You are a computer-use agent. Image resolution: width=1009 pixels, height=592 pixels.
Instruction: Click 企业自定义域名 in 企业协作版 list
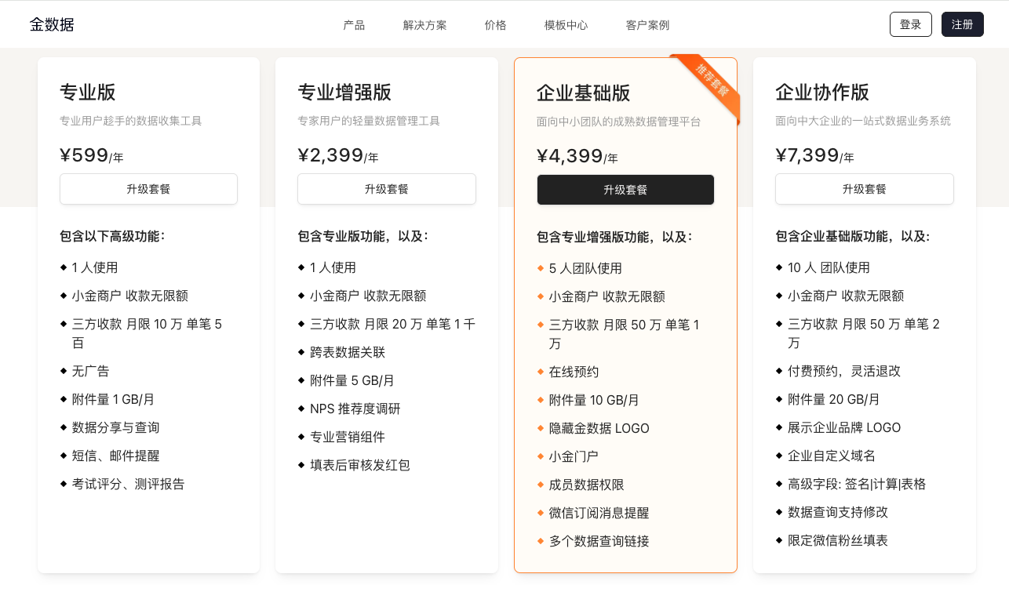(831, 456)
